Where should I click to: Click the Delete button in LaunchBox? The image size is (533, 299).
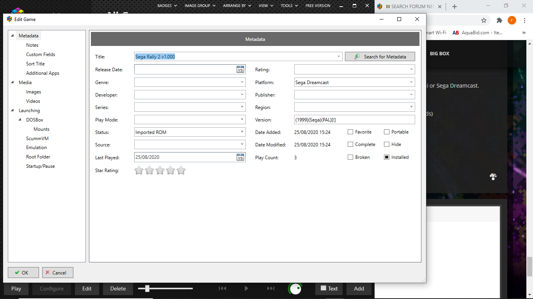click(x=118, y=288)
